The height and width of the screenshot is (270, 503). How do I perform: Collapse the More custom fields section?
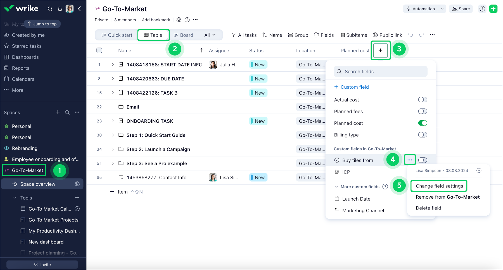336,187
